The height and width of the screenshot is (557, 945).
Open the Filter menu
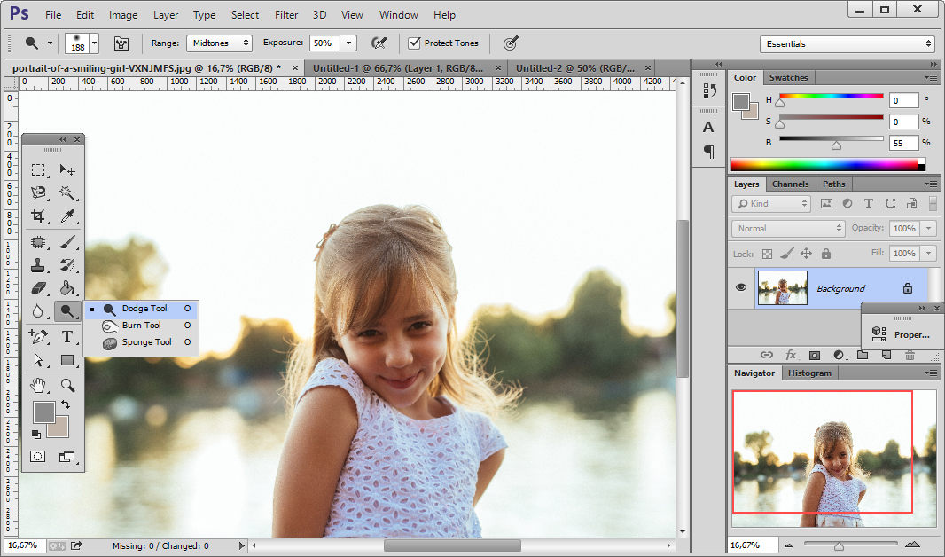(x=286, y=15)
